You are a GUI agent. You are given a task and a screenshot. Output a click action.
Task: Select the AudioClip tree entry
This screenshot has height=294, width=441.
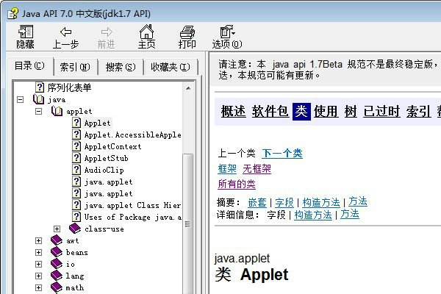click(x=104, y=170)
